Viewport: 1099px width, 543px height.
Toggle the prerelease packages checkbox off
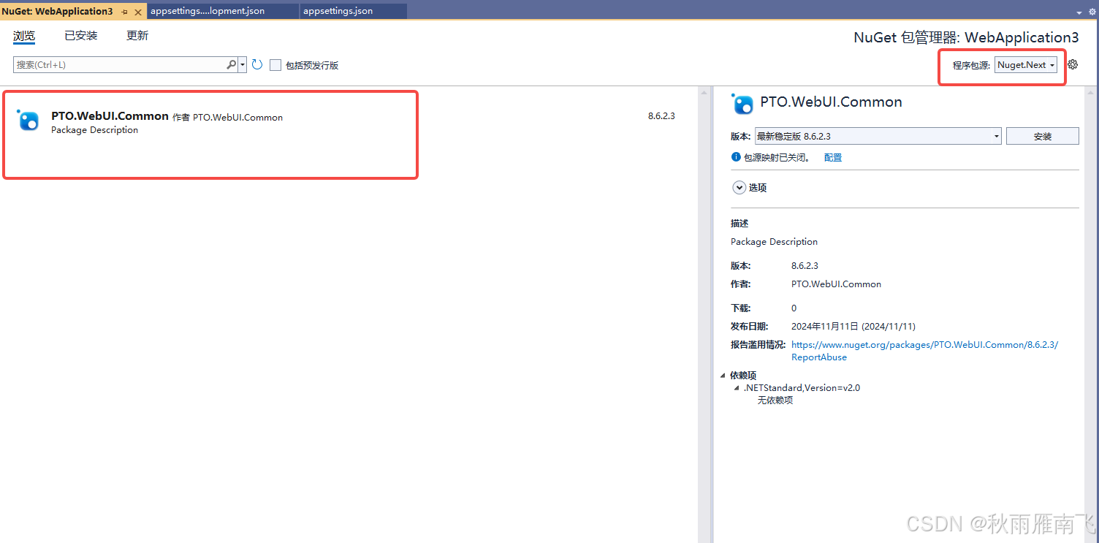[275, 64]
